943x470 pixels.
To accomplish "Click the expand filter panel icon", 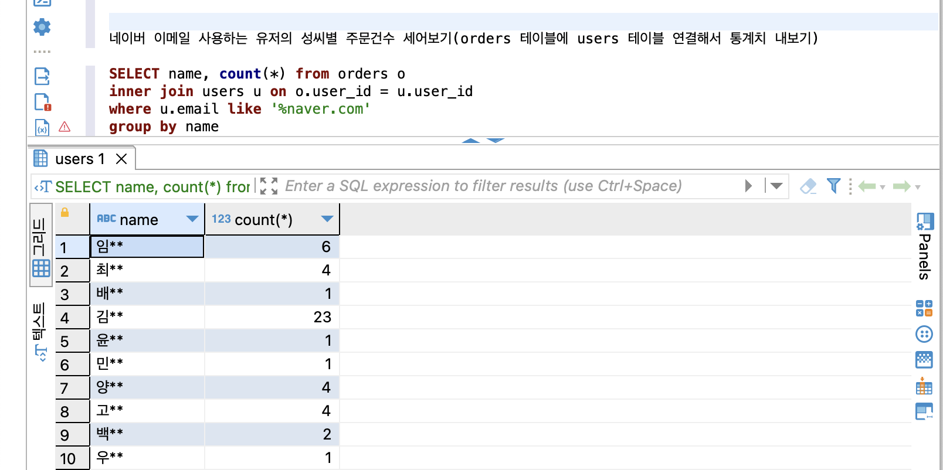I will click(x=269, y=186).
